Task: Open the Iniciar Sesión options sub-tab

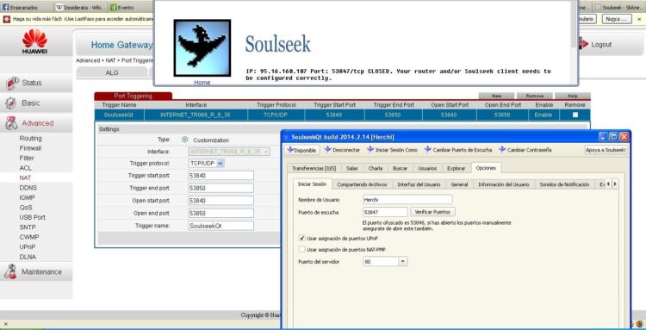Action: click(x=313, y=184)
